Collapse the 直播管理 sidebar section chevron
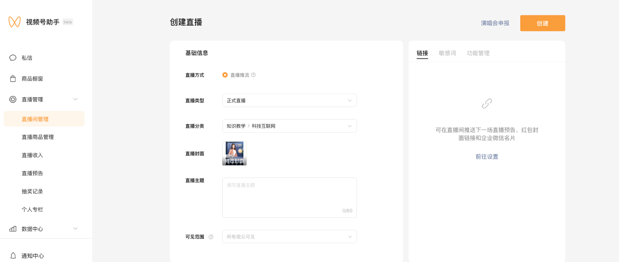The width and height of the screenshot is (619, 262). [75, 99]
